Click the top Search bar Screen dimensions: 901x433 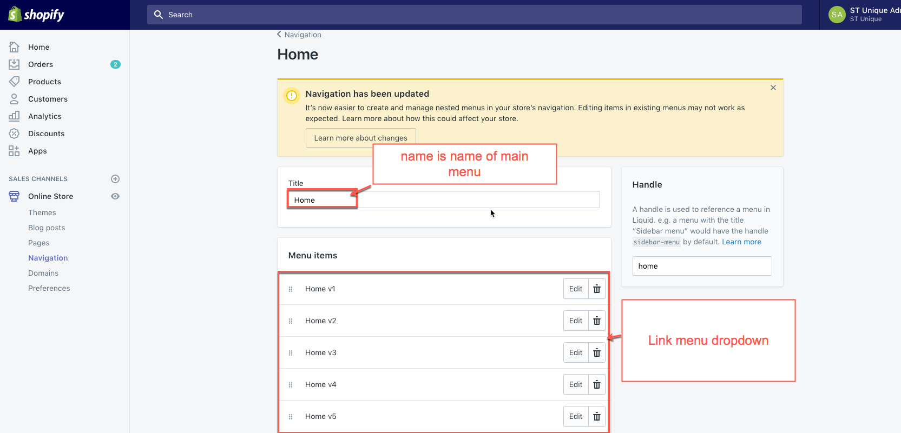click(474, 15)
